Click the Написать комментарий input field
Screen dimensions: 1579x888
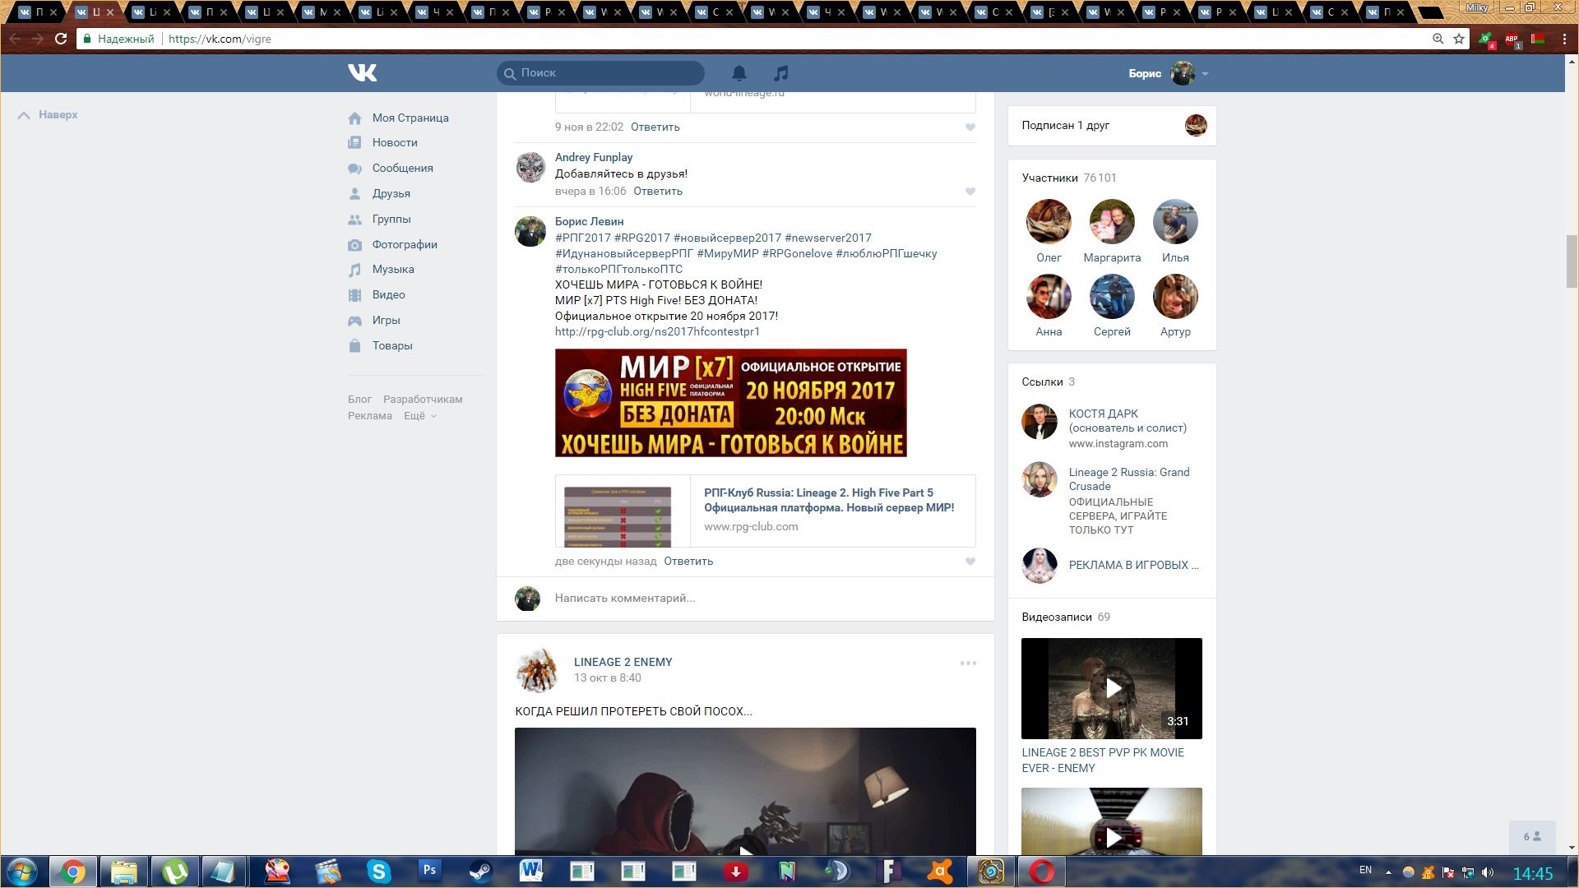[740, 599]
